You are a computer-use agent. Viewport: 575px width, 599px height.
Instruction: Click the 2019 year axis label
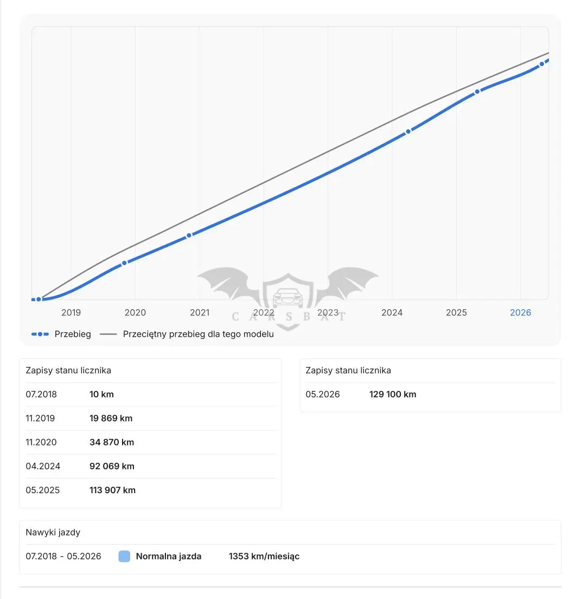pos(71,313)
